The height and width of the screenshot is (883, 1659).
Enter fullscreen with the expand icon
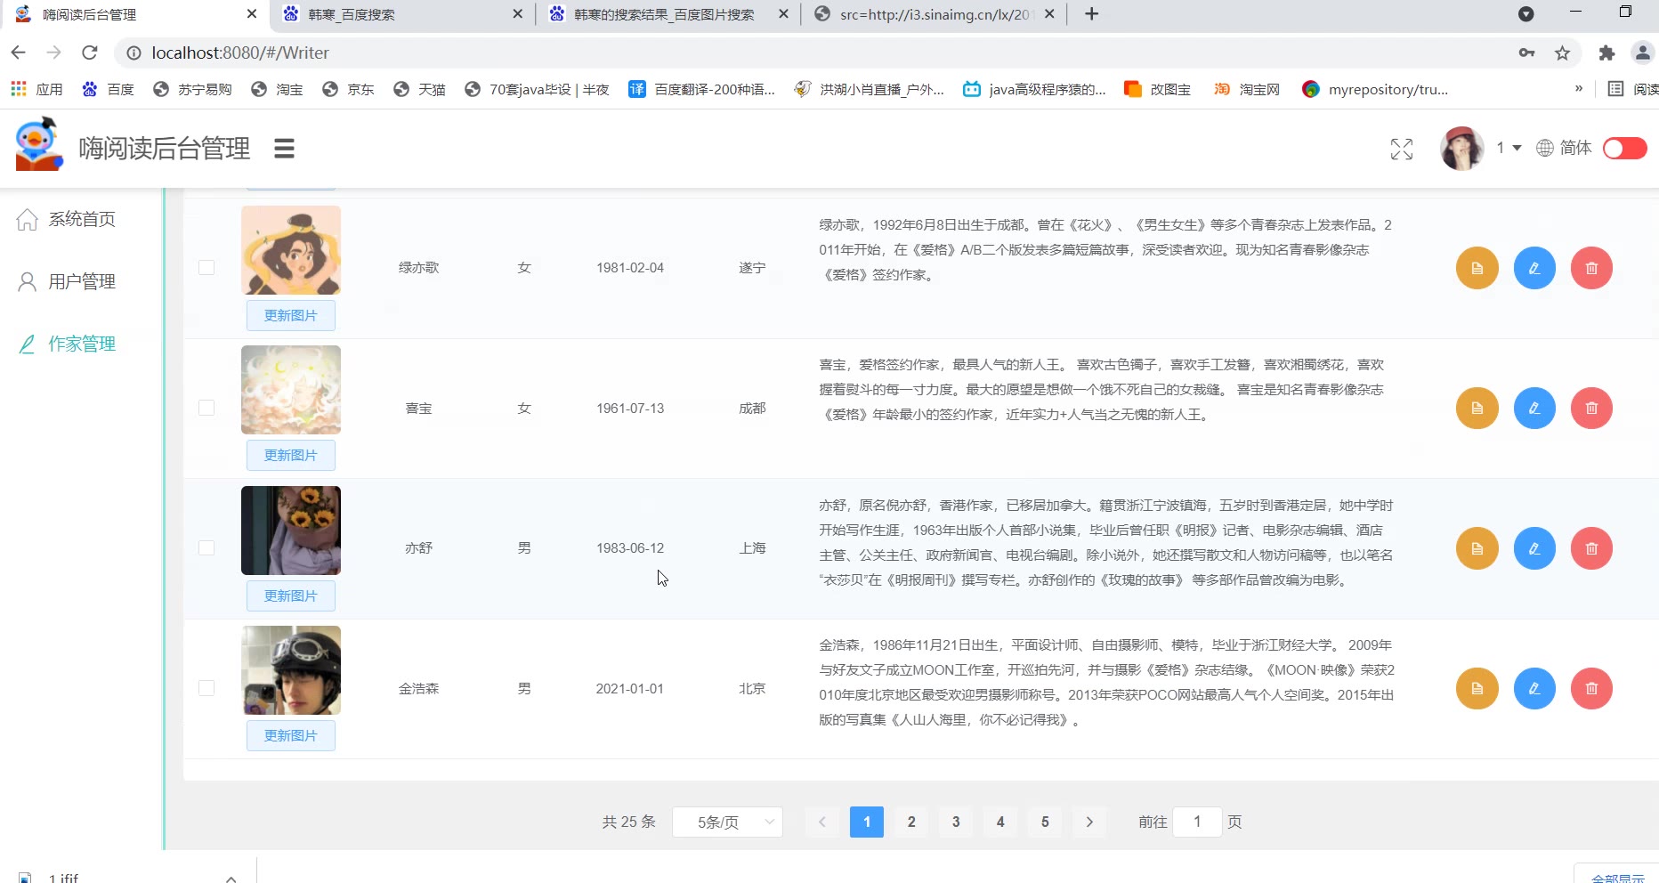(x=1401, y=150)
